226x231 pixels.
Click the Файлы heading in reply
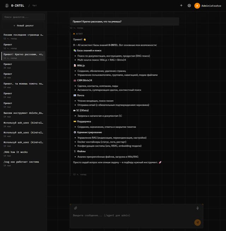(x=81, y=151)
